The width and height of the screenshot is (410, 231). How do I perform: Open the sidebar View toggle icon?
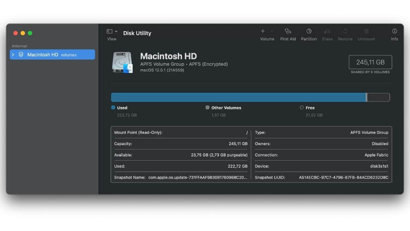pos(109,31)
